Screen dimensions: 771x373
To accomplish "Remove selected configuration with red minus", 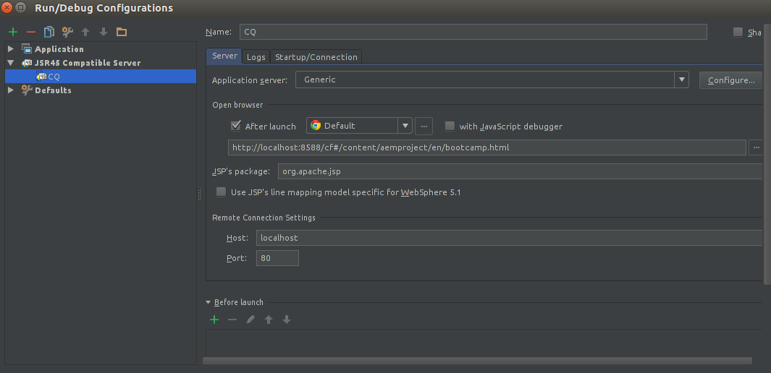I will (x=31, y=32).
